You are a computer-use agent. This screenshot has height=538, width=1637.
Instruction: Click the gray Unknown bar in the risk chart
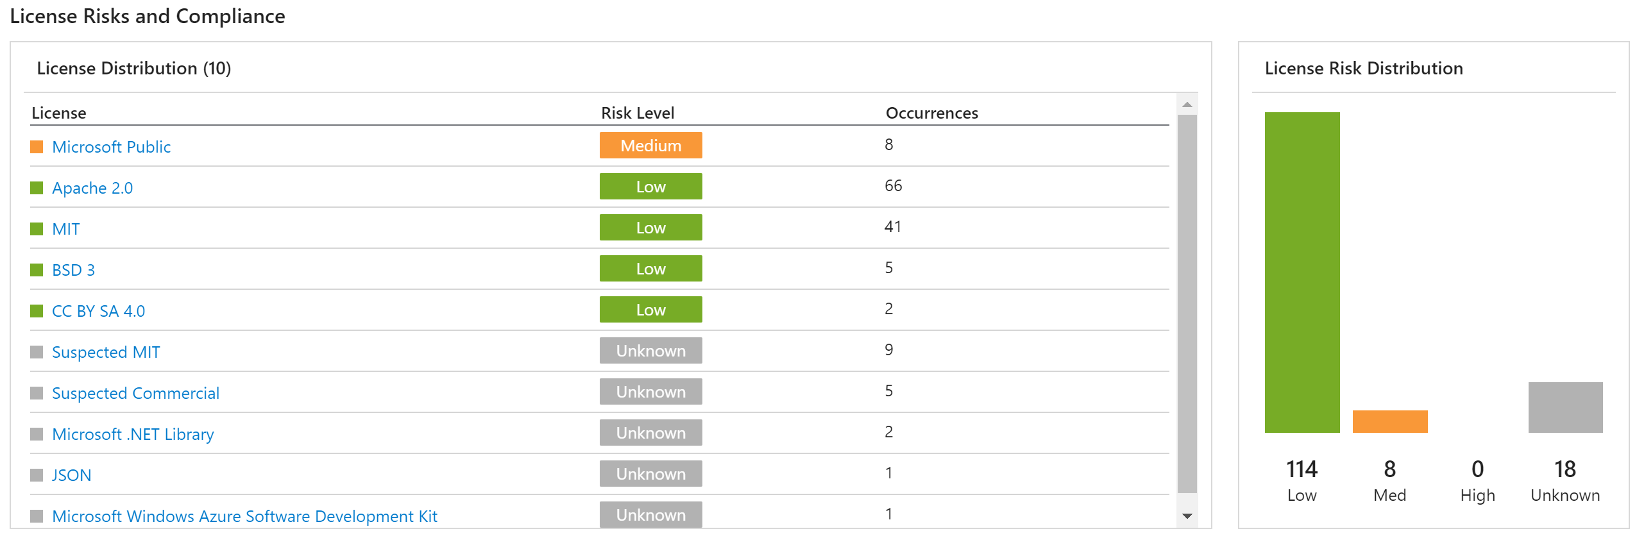click(1566, 407)
